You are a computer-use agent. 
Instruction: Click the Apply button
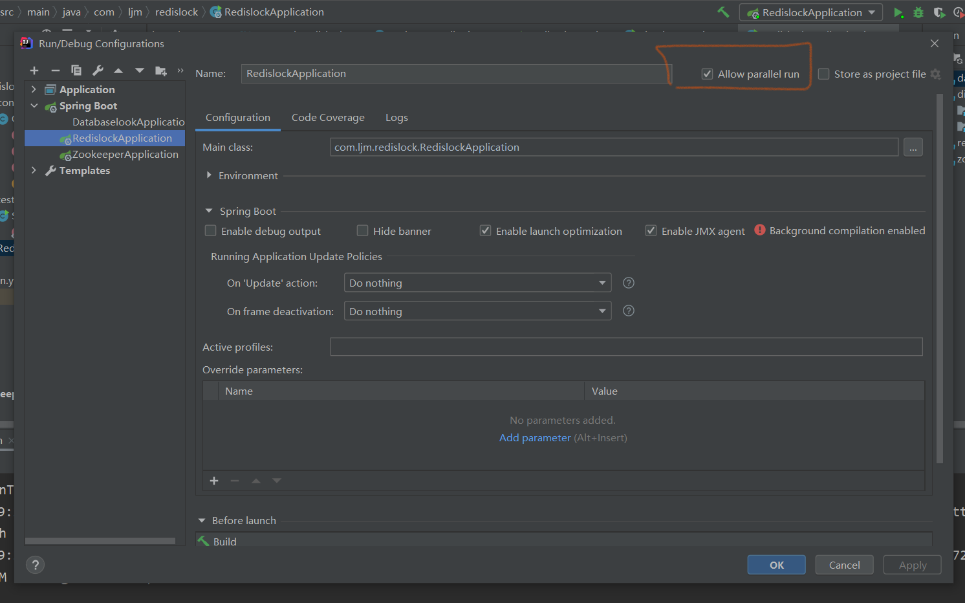click(x=913, y=565)
